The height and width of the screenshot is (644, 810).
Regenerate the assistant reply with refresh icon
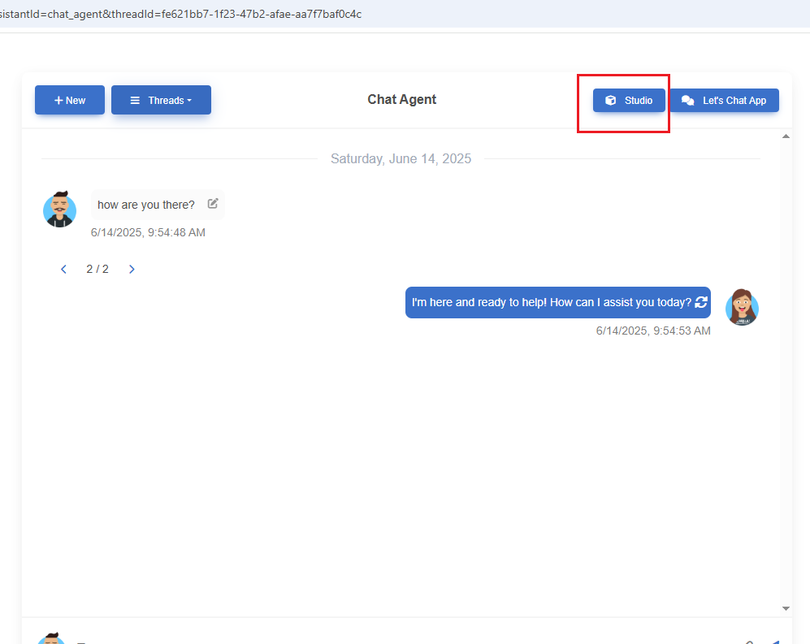click(x=701, y=302)
